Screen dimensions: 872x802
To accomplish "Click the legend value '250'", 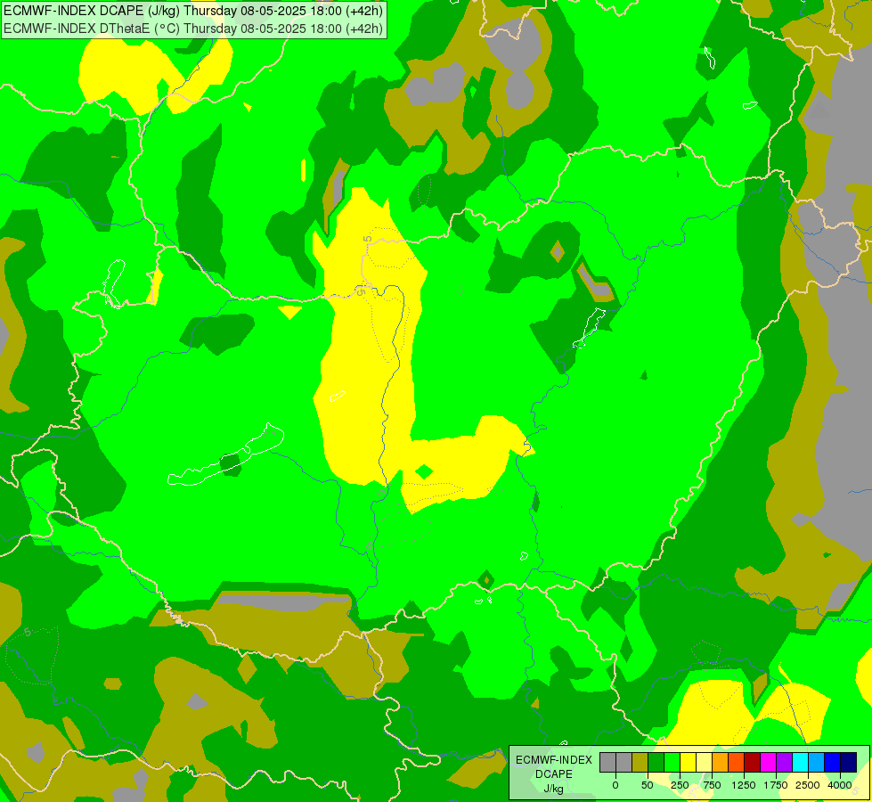I will point(680,785).
